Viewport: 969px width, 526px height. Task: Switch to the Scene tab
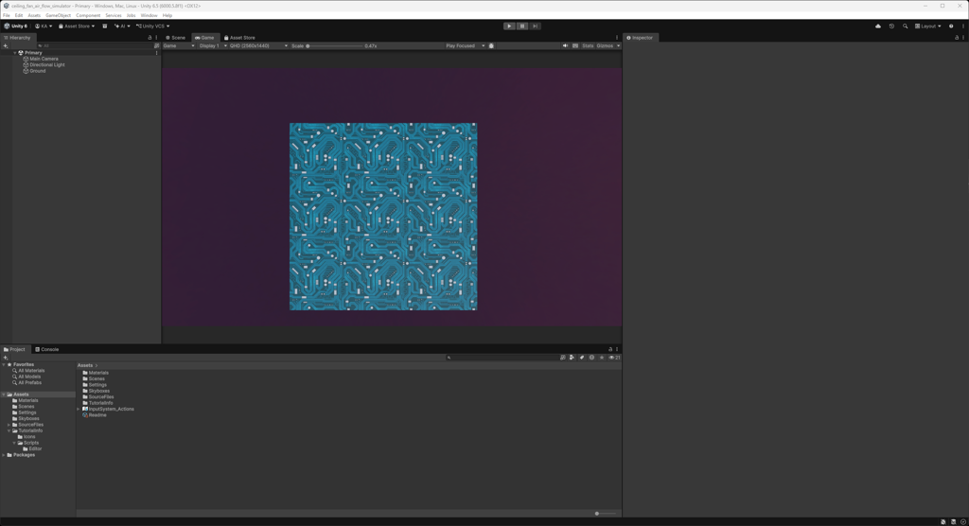(175, 38)
